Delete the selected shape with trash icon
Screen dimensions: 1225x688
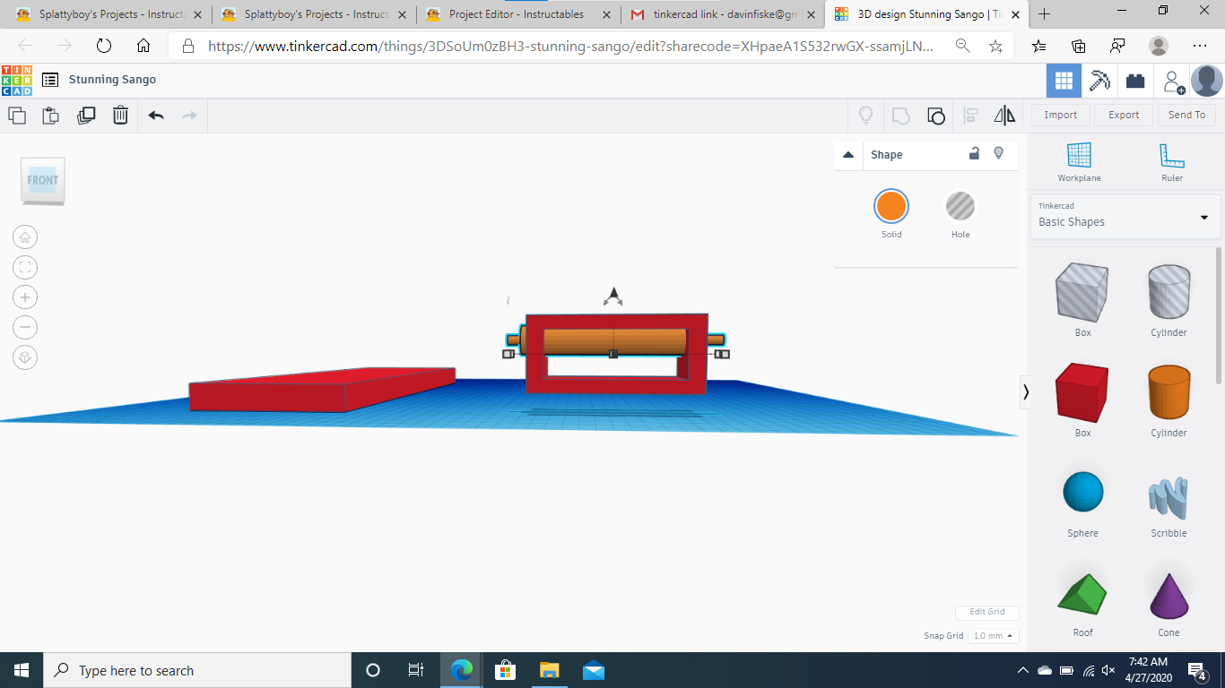point(120,115)
